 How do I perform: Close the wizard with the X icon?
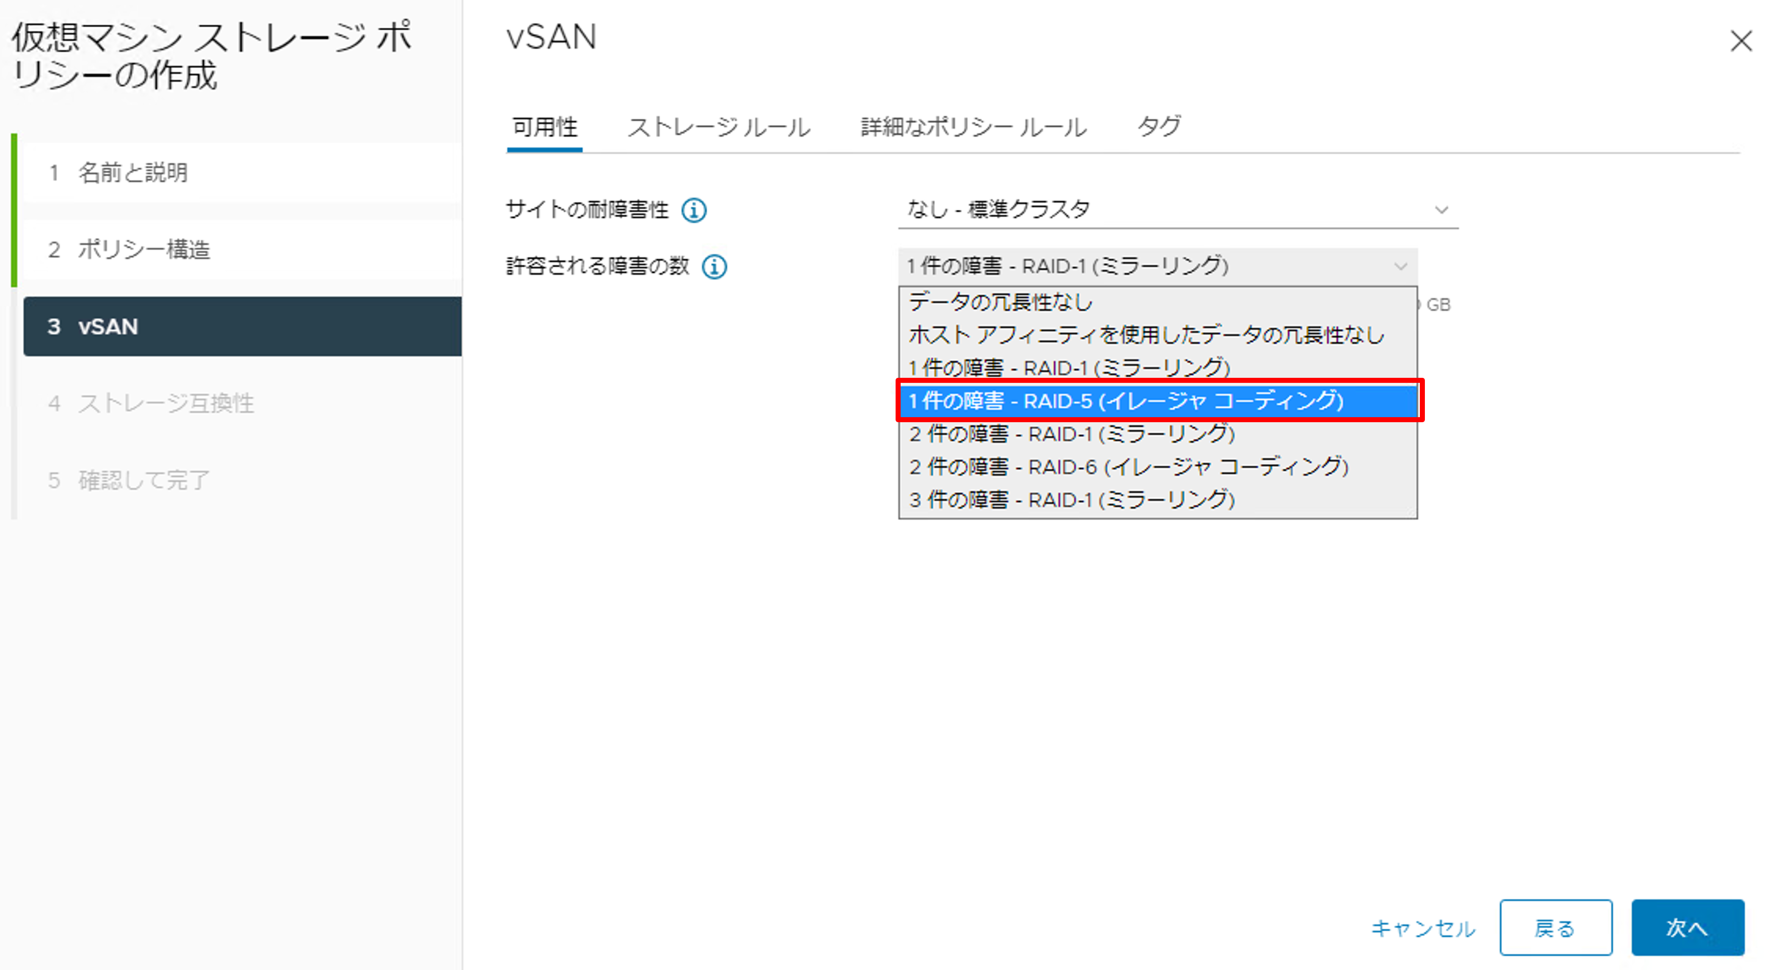pos(1740,41)
